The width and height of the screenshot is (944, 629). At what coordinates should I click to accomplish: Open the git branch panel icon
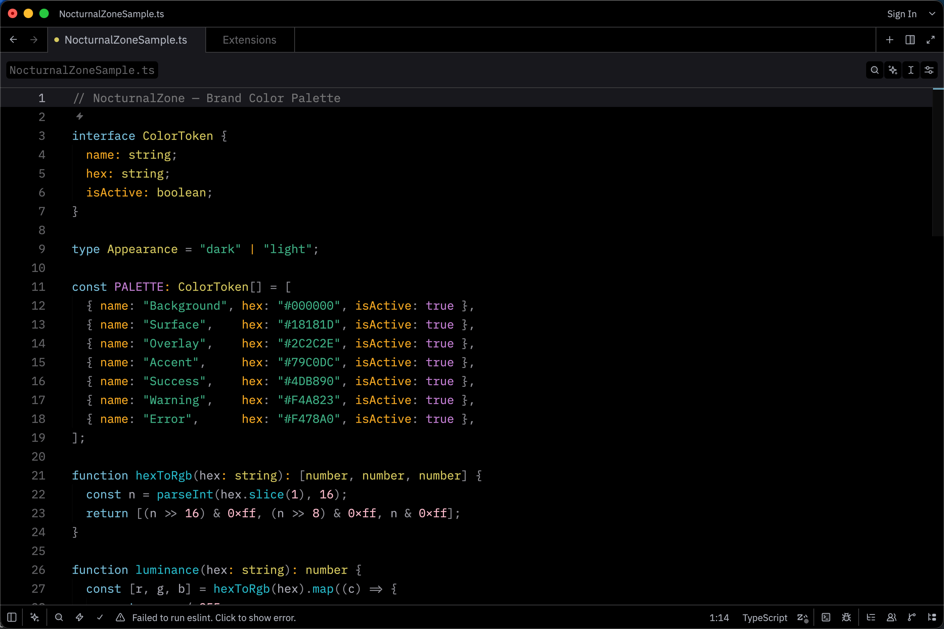(x=912, y=617)
